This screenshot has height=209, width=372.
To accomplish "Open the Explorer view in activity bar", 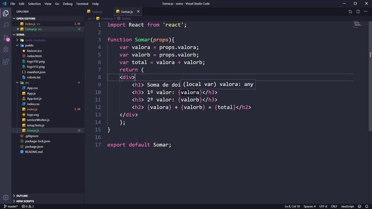I will (x=6, y=13).
